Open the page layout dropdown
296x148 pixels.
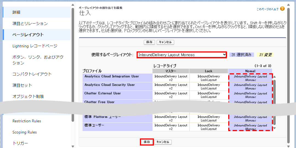(182, 55)
